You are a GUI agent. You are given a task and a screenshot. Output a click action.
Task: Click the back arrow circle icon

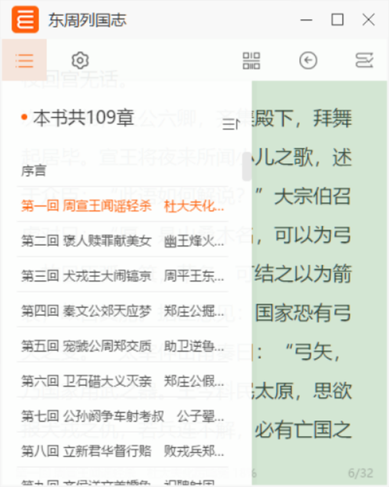308,60
